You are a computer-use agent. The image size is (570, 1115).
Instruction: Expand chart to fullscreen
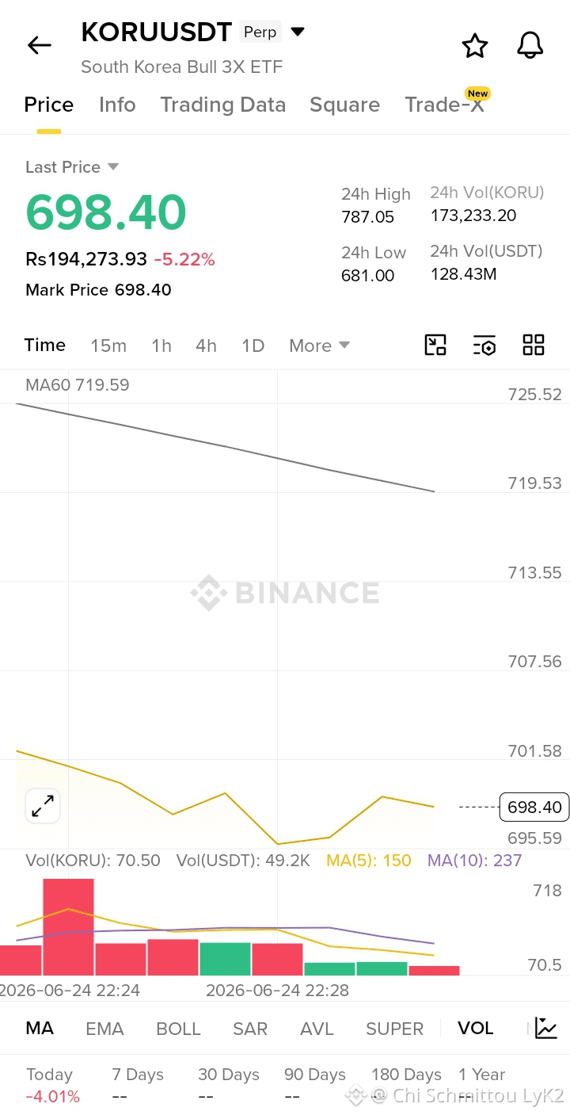point(43,807)
